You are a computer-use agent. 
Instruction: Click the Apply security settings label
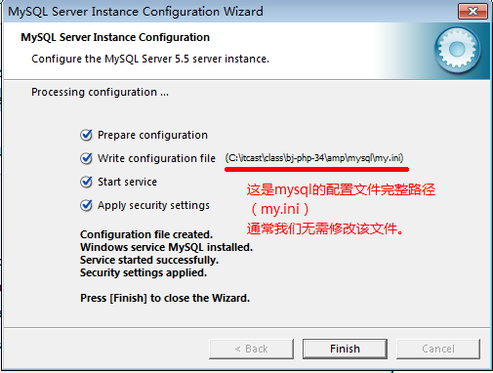(x=153, y=205)
